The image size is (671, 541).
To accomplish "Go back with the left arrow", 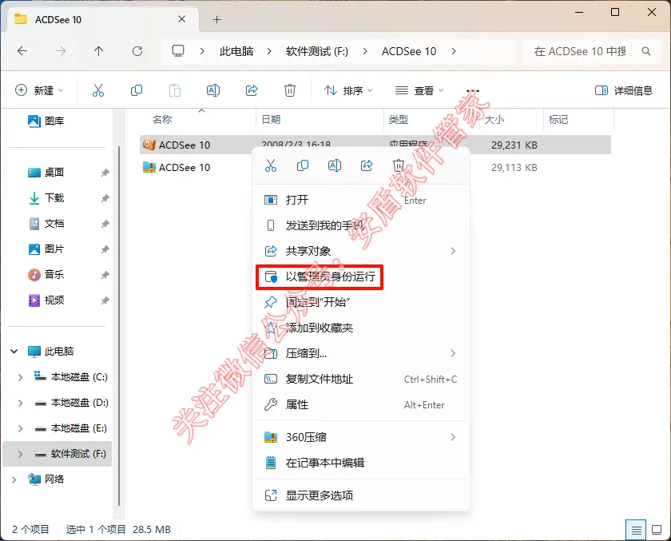I will (22, 51).
